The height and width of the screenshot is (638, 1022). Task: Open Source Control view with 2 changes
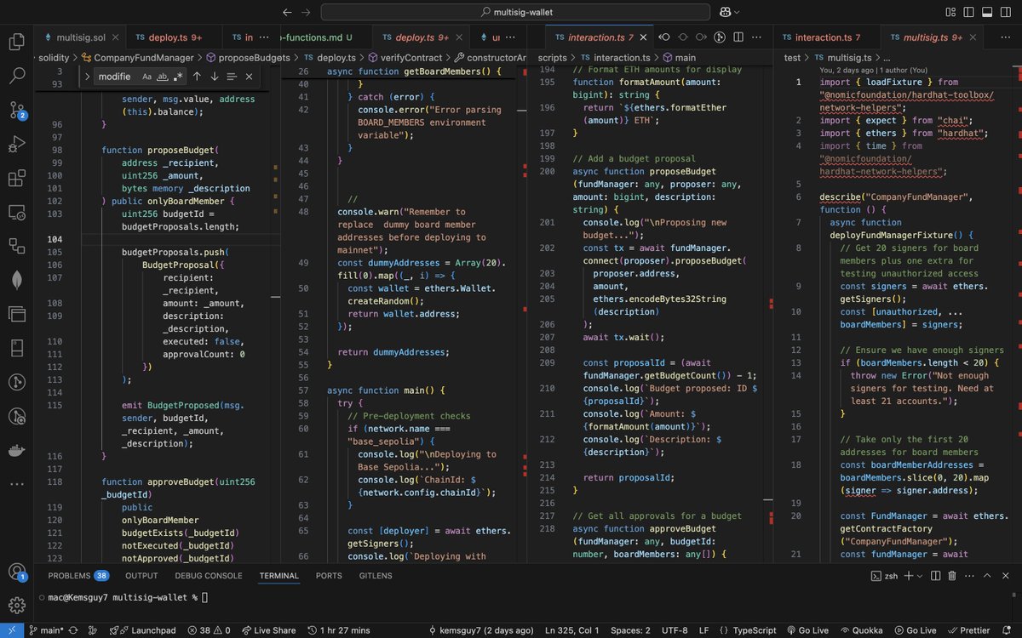click(x=16, y=110)
